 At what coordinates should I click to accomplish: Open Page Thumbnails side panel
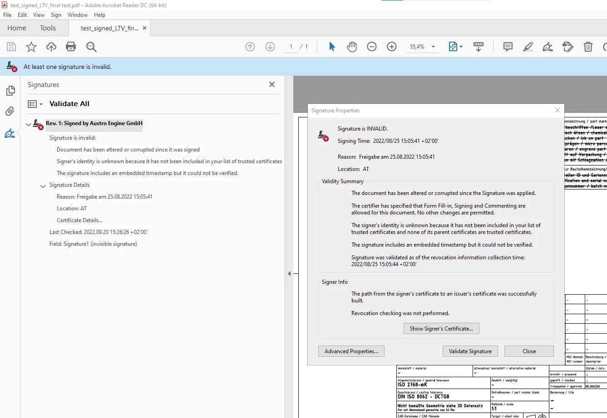[x=10, y=91]
